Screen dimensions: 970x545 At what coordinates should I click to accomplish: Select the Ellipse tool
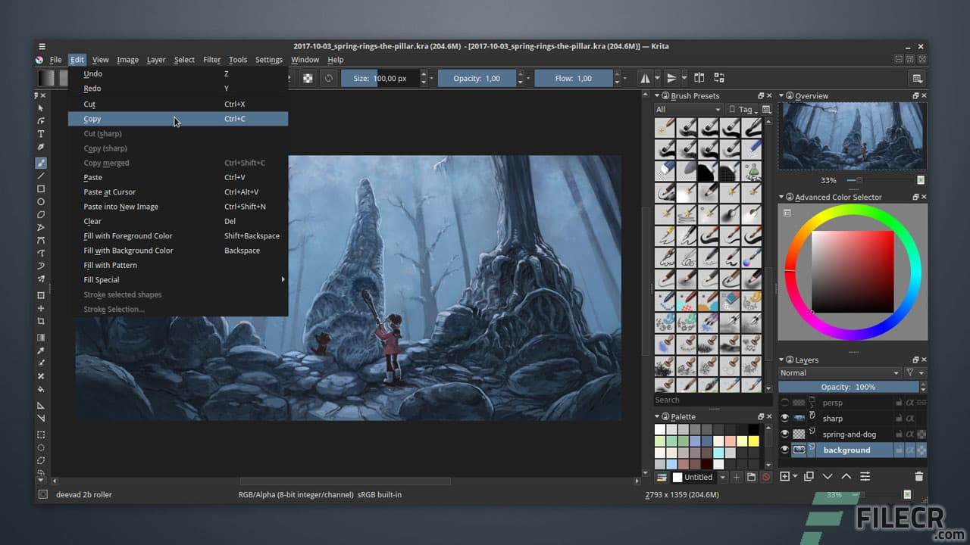(x=41, y=201)
